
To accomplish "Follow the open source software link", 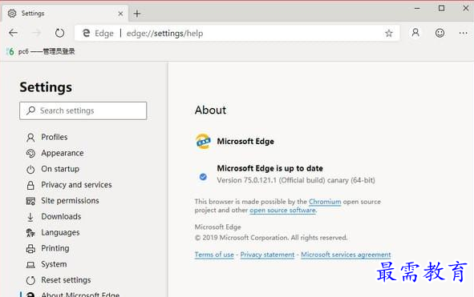I will coord(282,210).
